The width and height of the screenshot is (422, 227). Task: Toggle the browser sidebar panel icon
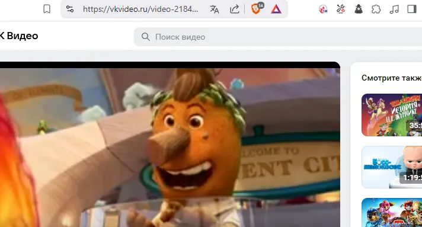[x=412, y=9]
